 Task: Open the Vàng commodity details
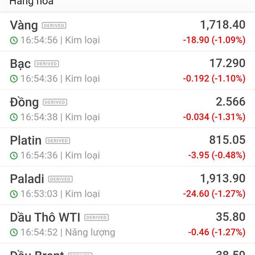pos(127,32)
